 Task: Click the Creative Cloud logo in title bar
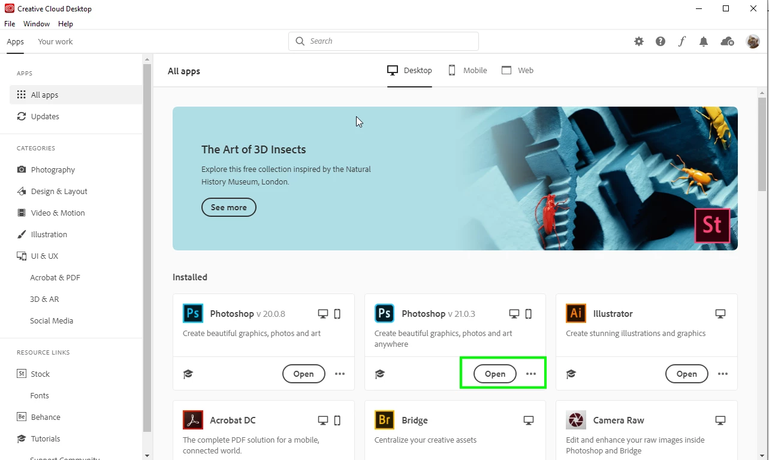click(x=10, y=8)
